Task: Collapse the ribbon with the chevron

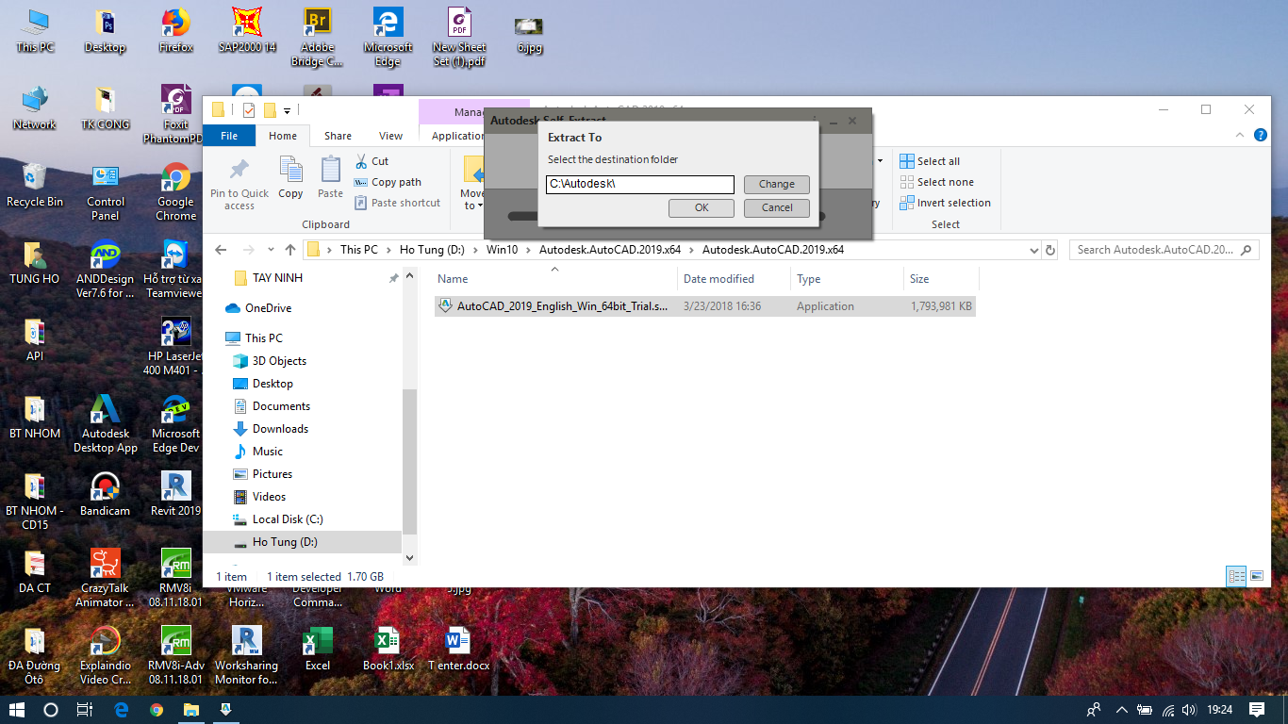Action: tap(1239, 136)
